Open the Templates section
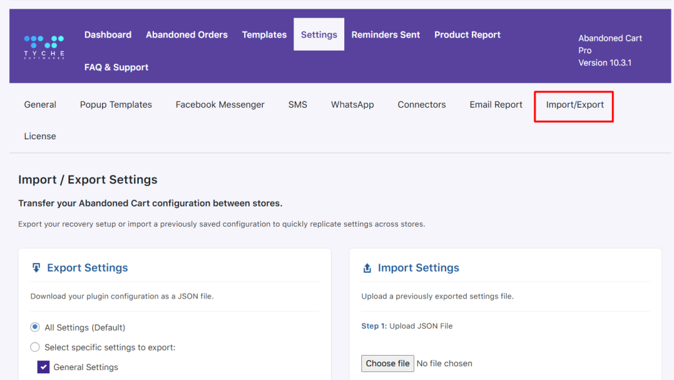This screenshot has height=380, width=674. [264, 35]
